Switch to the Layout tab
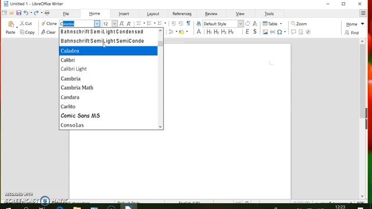This screenshot has height=209, width=372. [153, 14]
